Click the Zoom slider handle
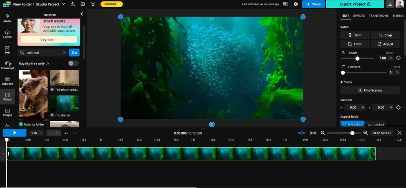 pos(357,59)
